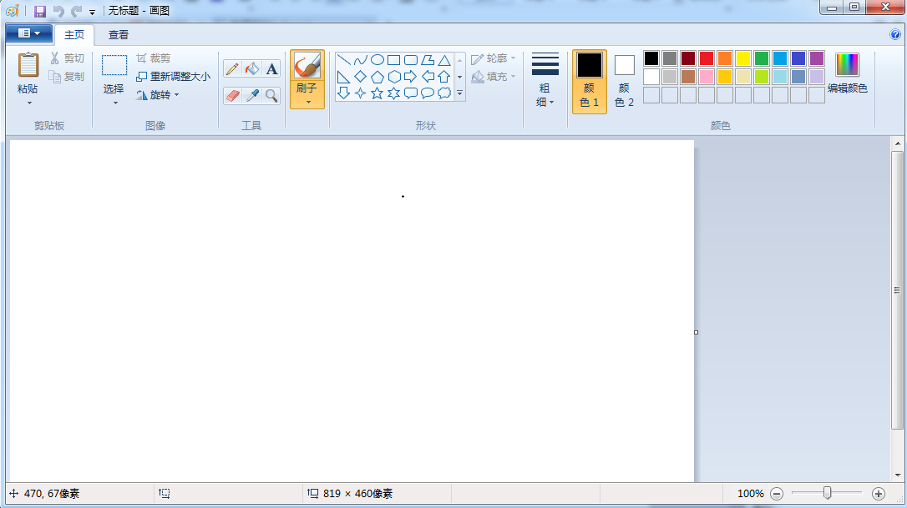Image resolution: width=907 pixels, height=508 pixels.
Task: Select the Fill with color bucket tool
Action: (251, 68)
